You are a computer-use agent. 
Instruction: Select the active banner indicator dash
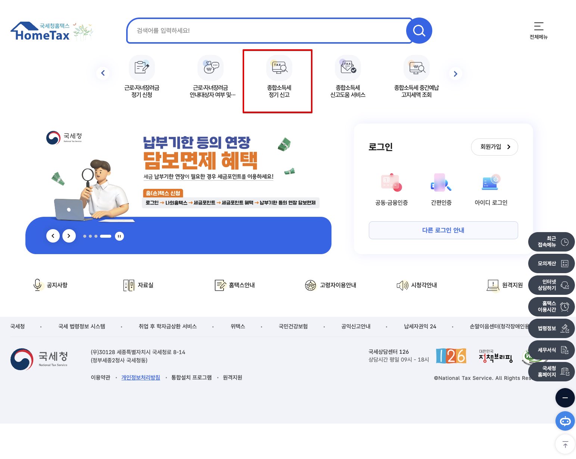(106, 236)
